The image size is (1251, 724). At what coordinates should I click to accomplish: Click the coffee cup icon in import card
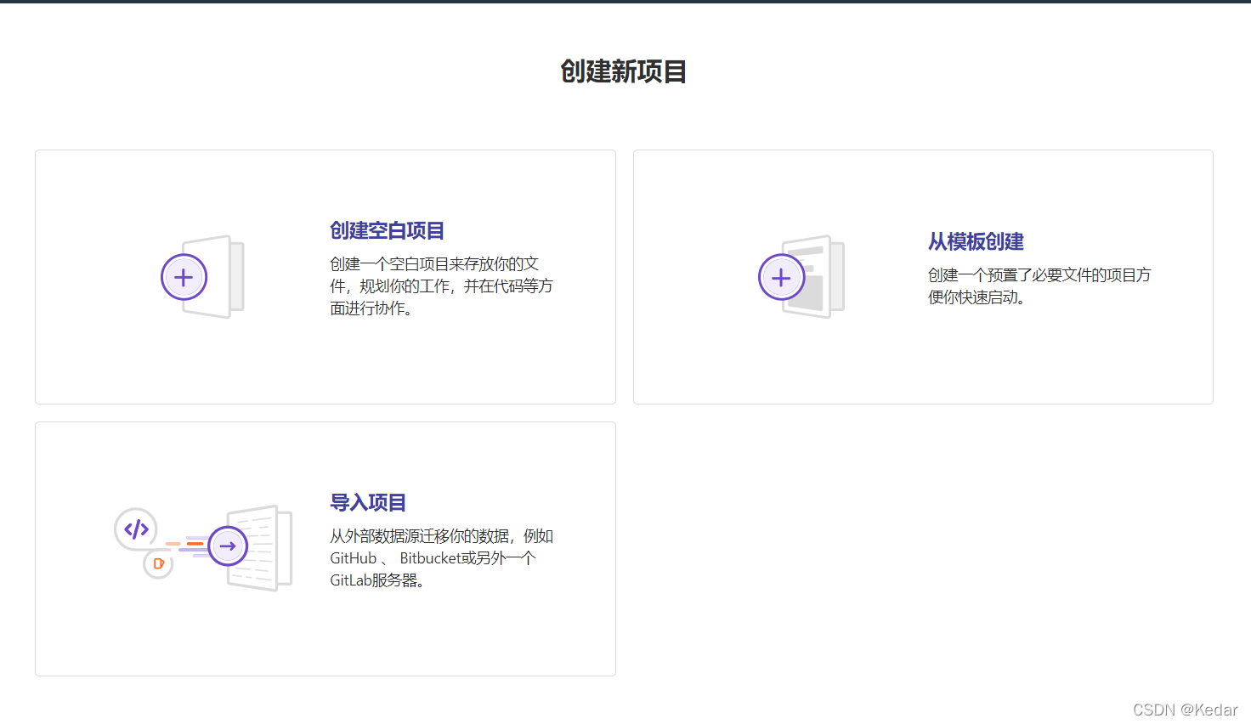pyautogui.click(x=158, y=563)
